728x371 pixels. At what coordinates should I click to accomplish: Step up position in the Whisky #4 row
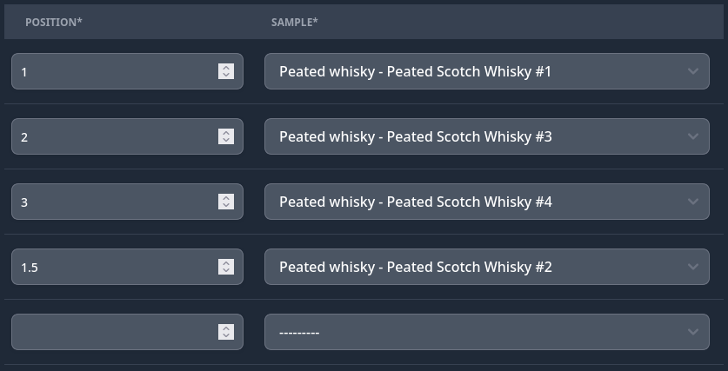pos(226,197)
